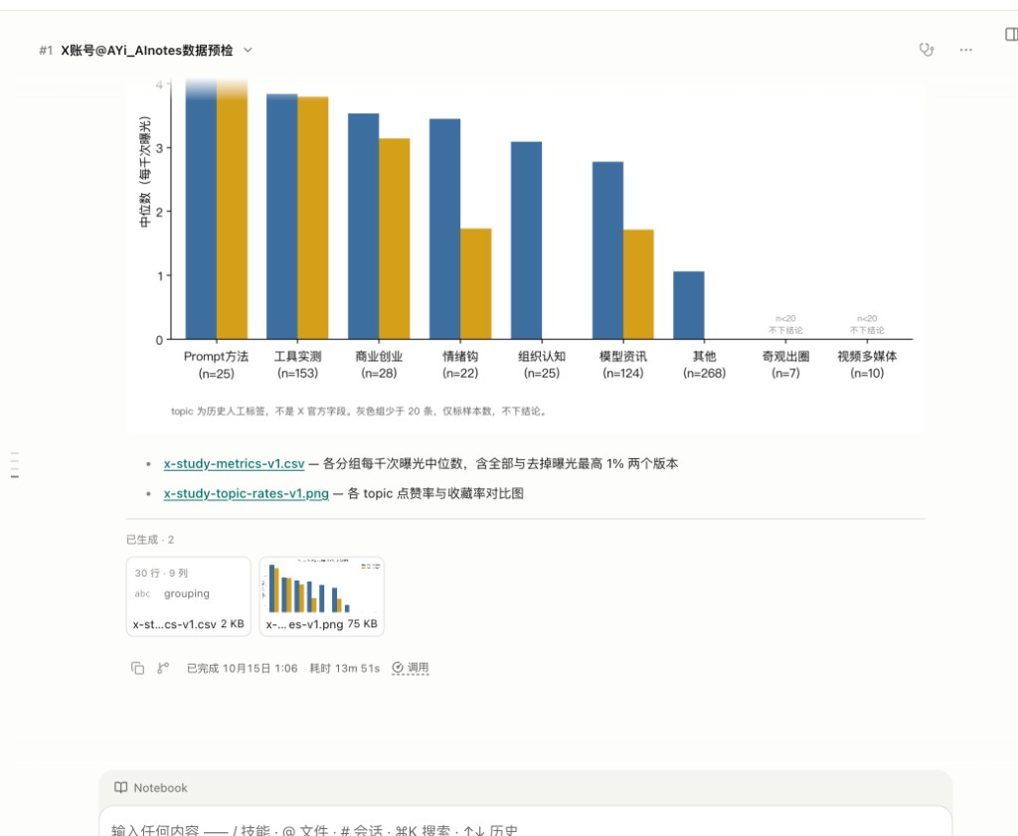Click the Prompt方法 (n=25) axis label
1018x836 pixels.
216,365
